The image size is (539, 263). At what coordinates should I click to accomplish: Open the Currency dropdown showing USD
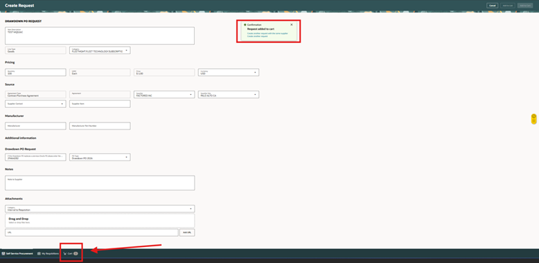(229, 73)
